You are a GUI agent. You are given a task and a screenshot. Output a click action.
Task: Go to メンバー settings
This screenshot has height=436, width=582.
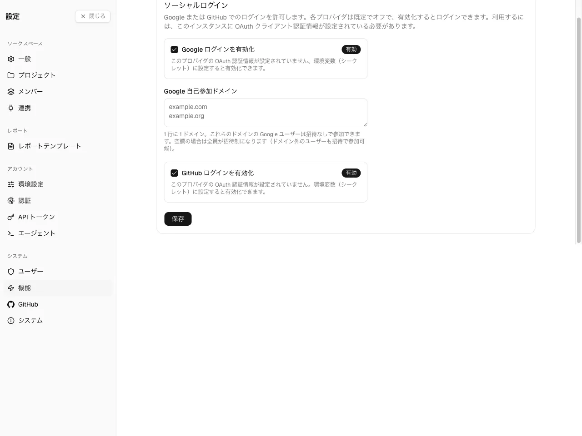click(58, 92)
